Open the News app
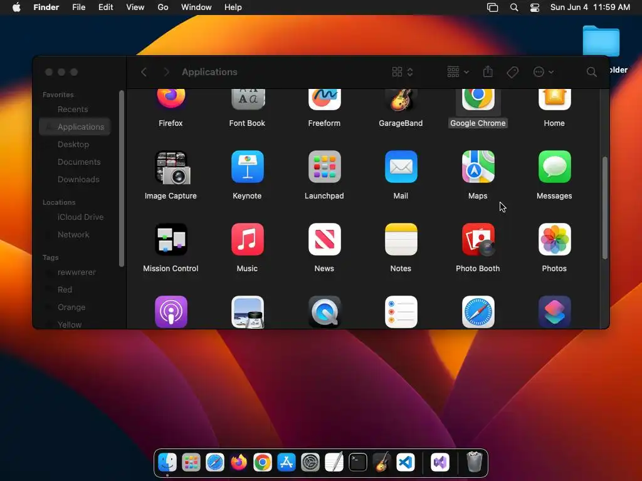The image size is (642, 481). [x=324, y=240]
